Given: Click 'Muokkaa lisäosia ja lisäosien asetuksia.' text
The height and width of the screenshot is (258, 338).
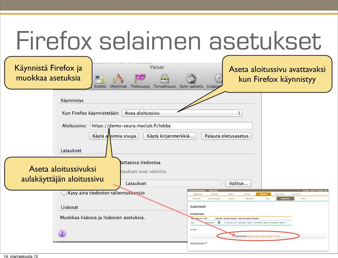Looking at the screenshot, I should (x=102, y=218).
